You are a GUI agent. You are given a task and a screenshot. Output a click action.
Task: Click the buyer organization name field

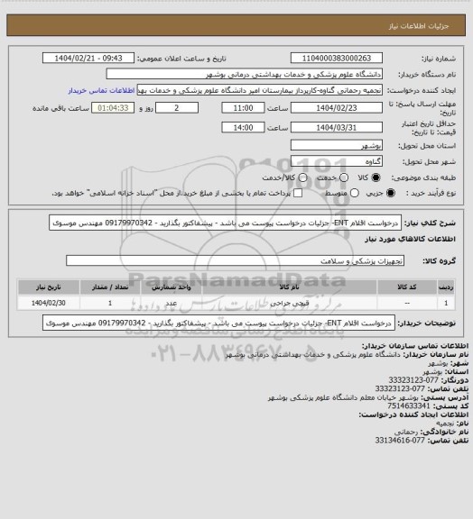pos(244,74)
